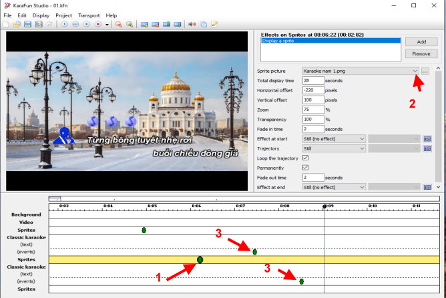Click the Save disk icon
This screenshot has width=446, height=298.
27,24
